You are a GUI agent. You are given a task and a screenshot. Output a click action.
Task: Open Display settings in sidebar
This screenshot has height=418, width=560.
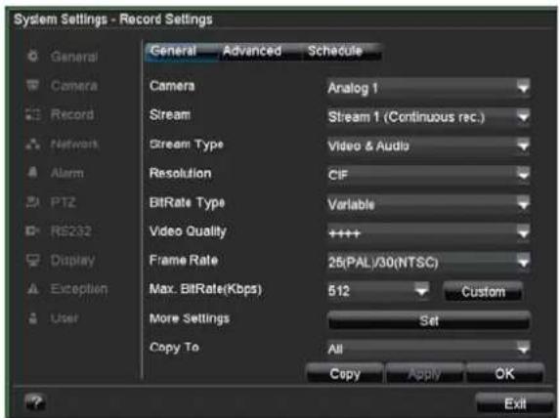point(72,260)
